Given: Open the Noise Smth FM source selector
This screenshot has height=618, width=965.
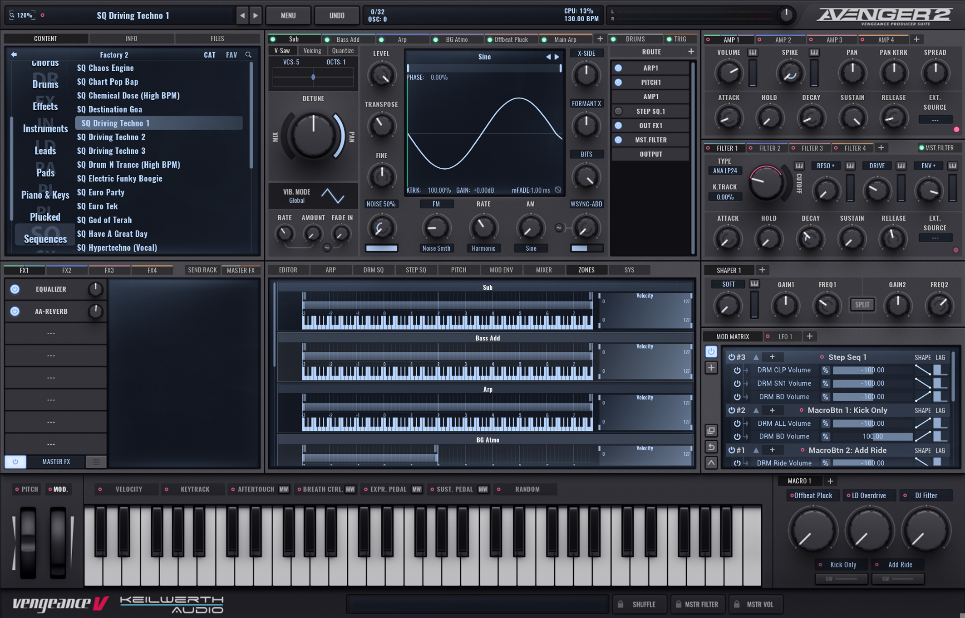Looking at the screenshot, I should pos(436,248).
